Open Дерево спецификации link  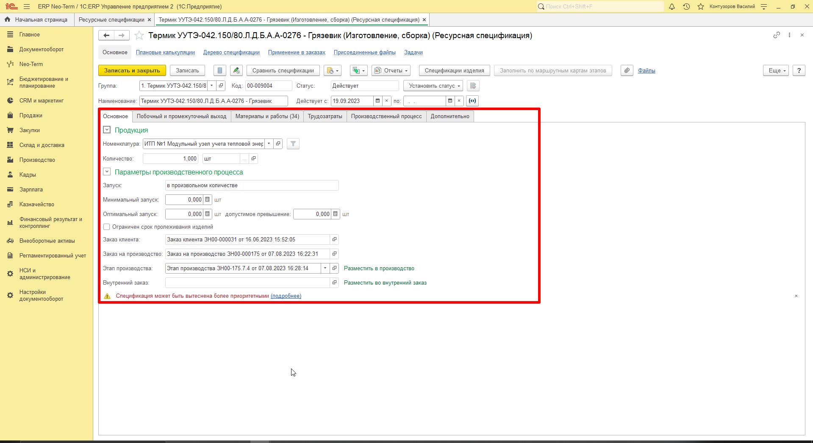coord(231,53)
